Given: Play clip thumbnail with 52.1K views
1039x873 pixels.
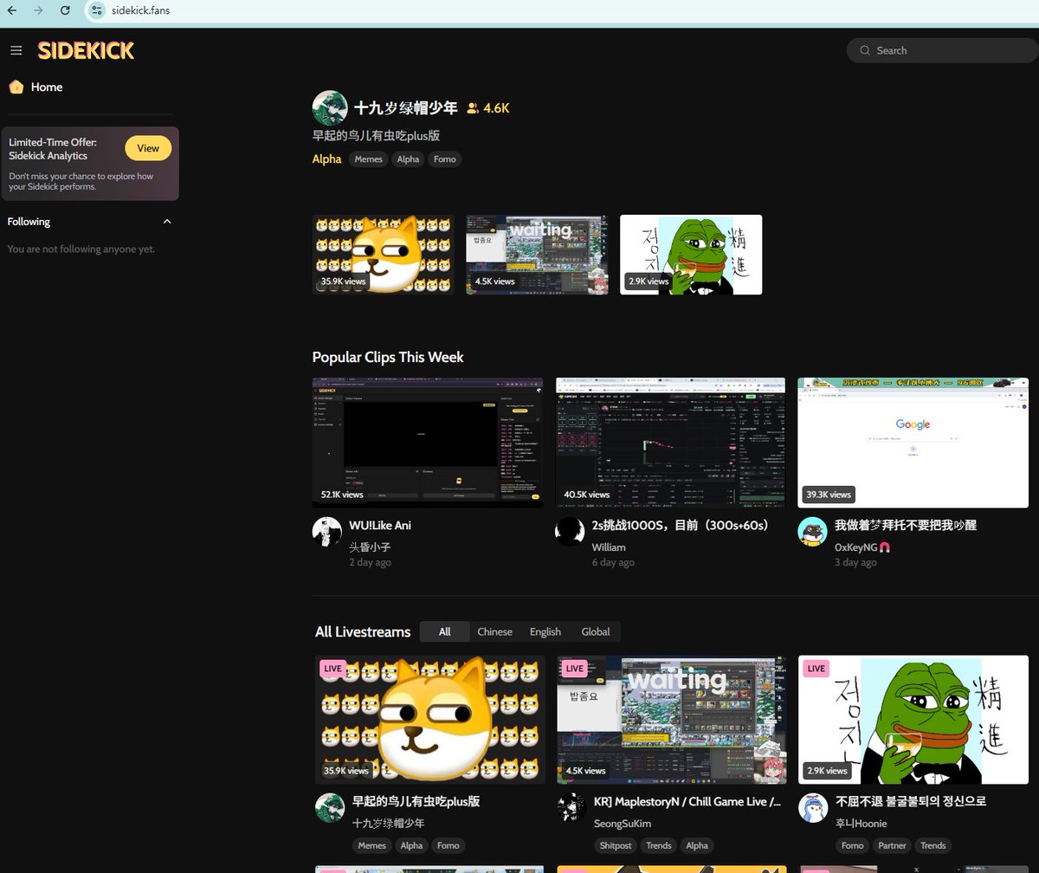Looking at the screenshot, I should pyautogui.click(x=428, y=443).
